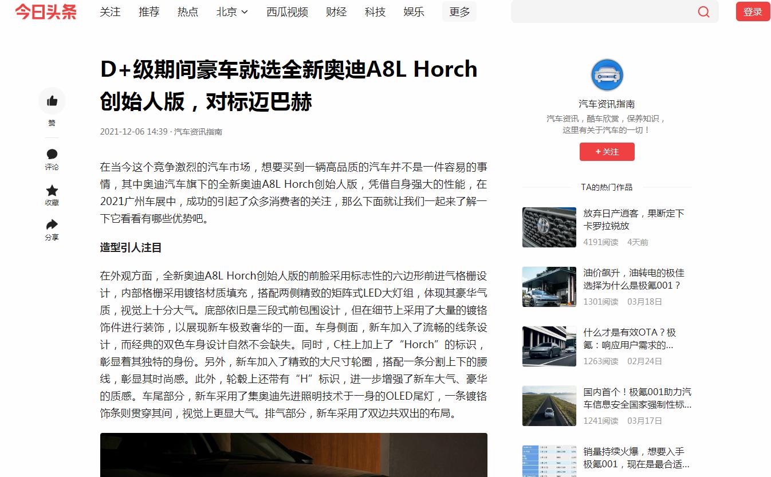
Task: Open the article 什么才是有效OTA？极氪
Action: pos(630,338)
